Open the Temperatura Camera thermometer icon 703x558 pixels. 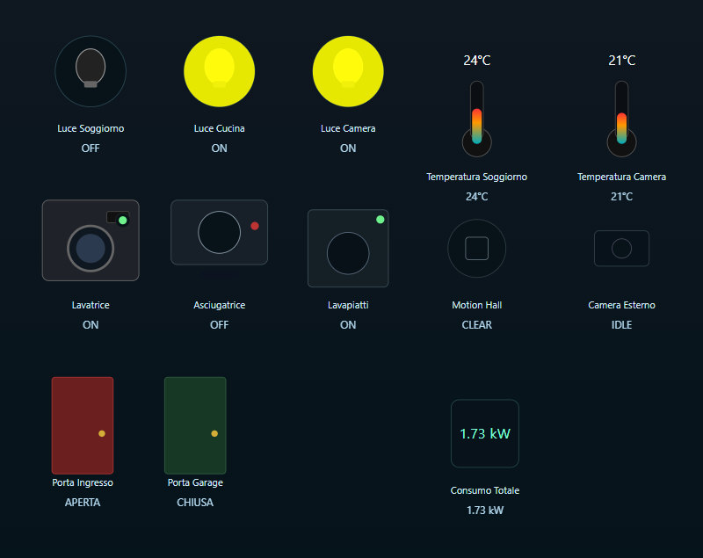[621, 117]
